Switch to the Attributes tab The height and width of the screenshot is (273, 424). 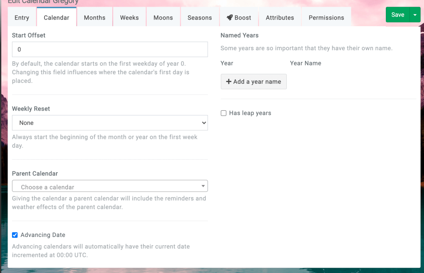click(280, 18)
